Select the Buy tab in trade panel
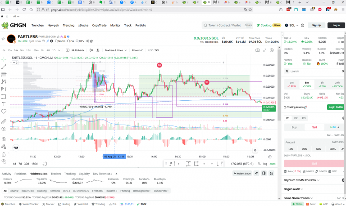This screenshot has height=206, width=346. pyautogui.click(x=294, y=127)
